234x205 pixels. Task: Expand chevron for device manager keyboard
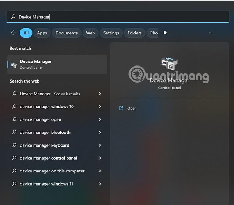(x=100, y=145)
